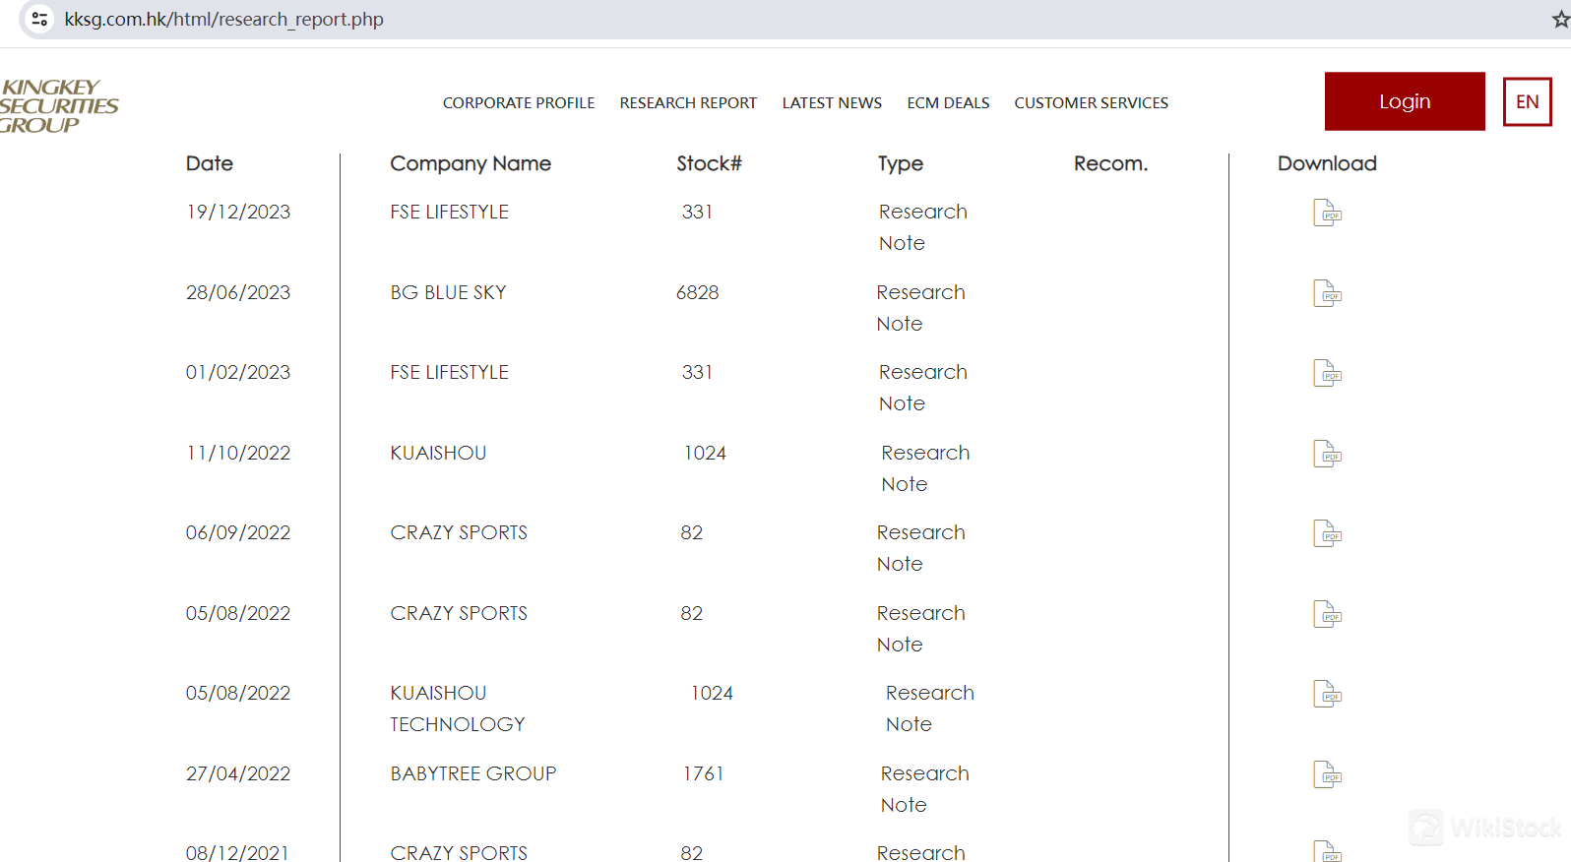Switch language using the EN button
1571x862 pixels.
[1527, 101]
